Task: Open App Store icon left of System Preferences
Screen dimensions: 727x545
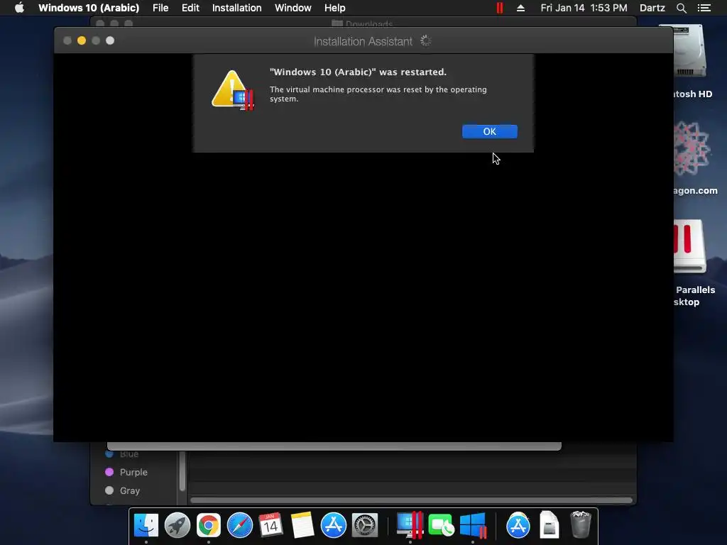Action: click(334, 525)
